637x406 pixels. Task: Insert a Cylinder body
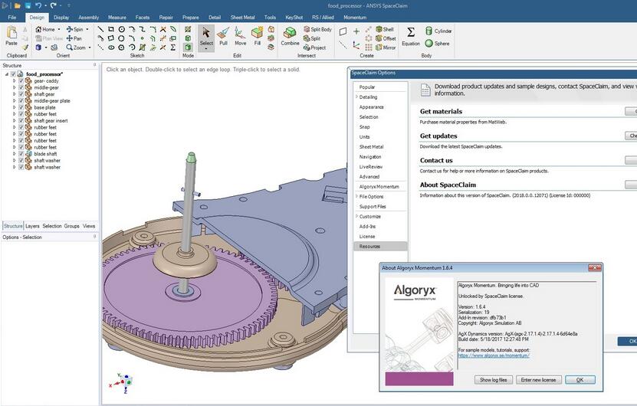pos(438,31)
